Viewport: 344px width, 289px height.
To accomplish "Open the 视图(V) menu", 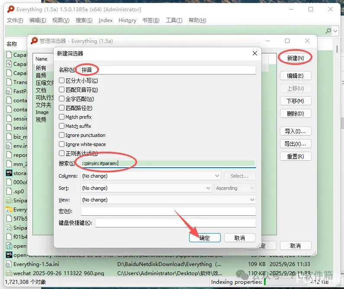I will point(61,20).
